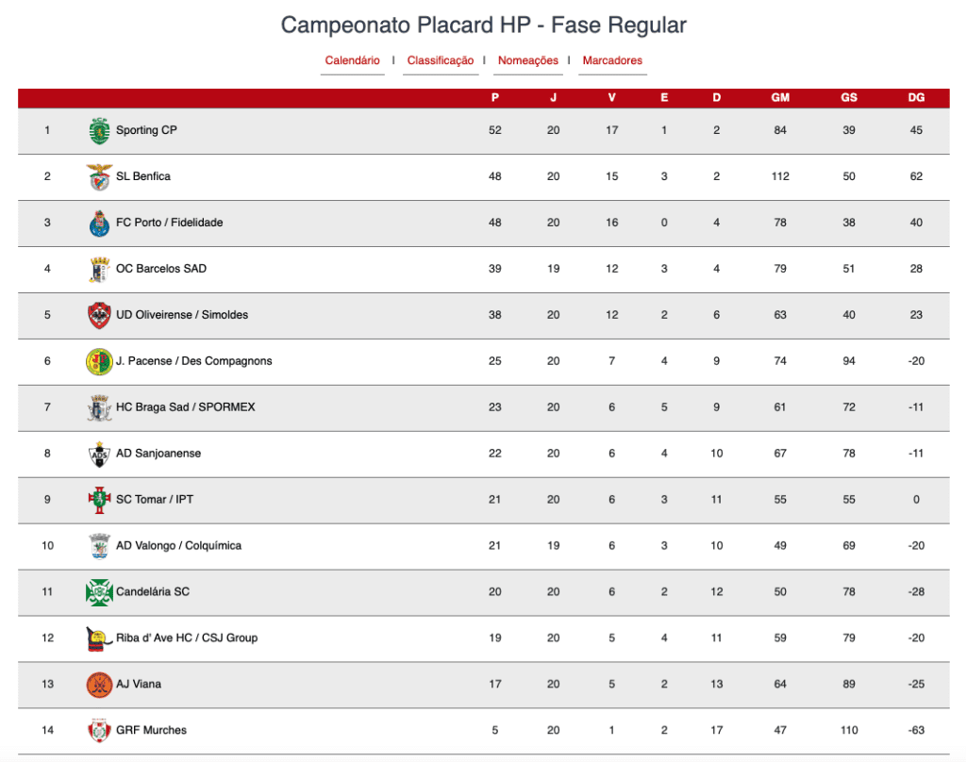
Task: Click the AJ Viana orange logo
Action: [99, 685]
